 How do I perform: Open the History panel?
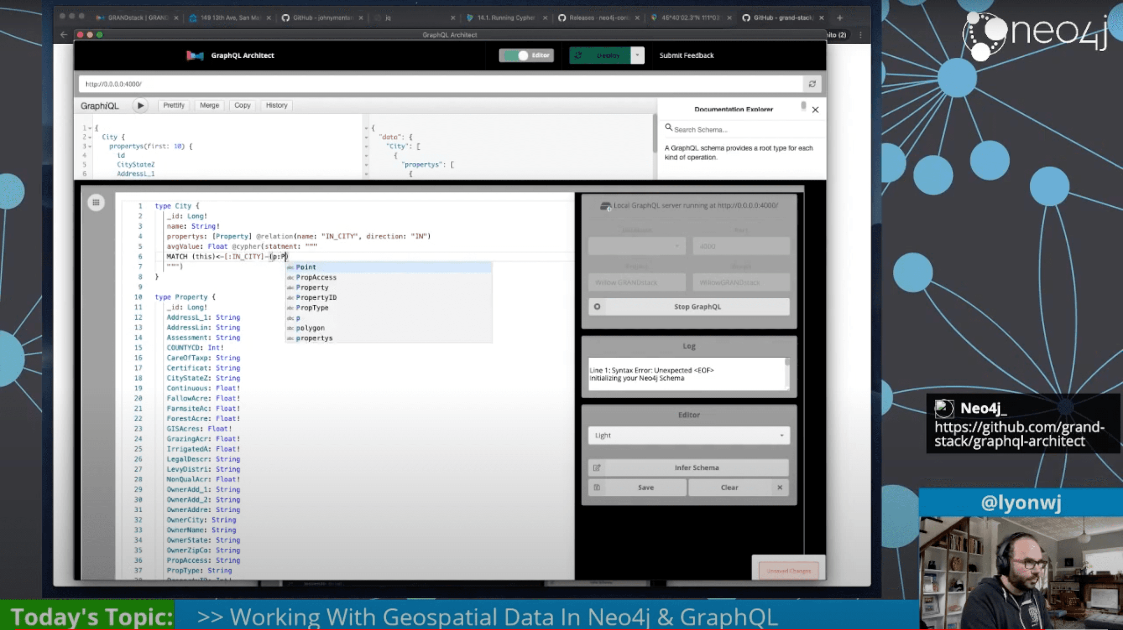click(276, 106)
